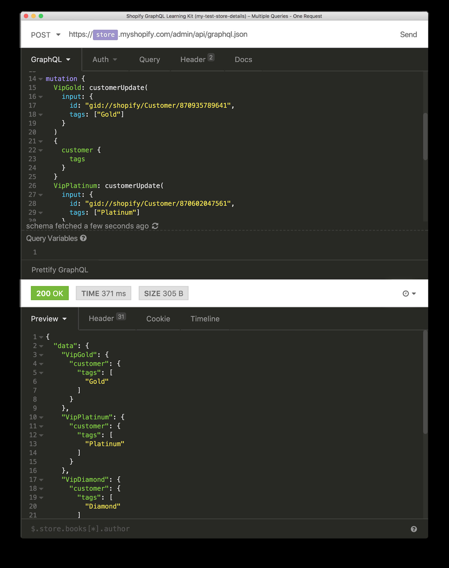This screenshot has height=568, width=449.
Task: Collapse the tags line 18 fold arrow
Action: click(41, 115)
